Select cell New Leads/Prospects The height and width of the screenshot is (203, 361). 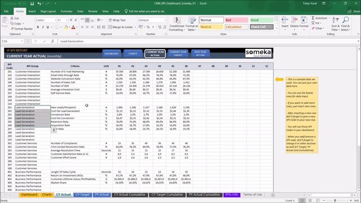[75, 108]
